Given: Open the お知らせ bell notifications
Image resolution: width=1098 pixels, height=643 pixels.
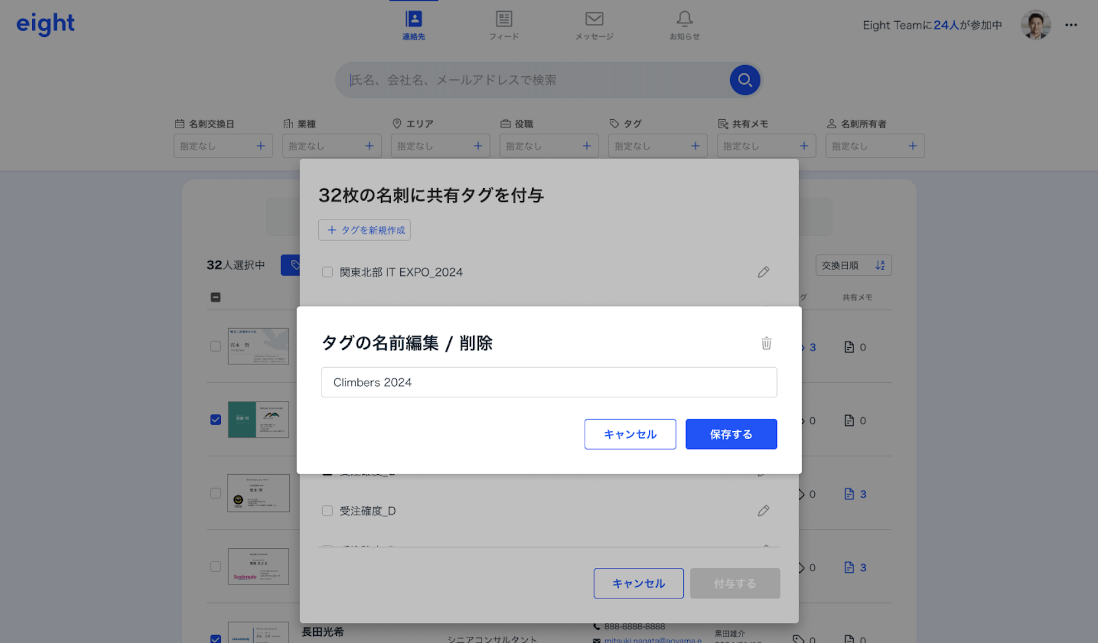Looking at the screenshot, I should pos(684,25).
